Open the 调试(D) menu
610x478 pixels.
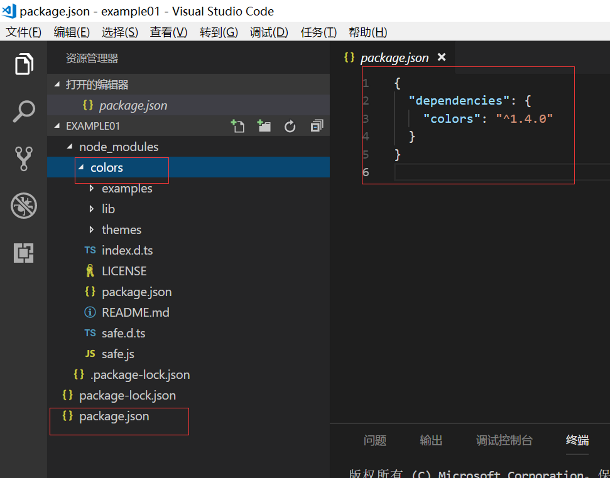tap(269, 32)
